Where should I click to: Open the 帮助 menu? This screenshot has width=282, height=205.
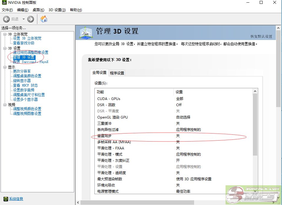pyautogui.click(x=76, y=10)
